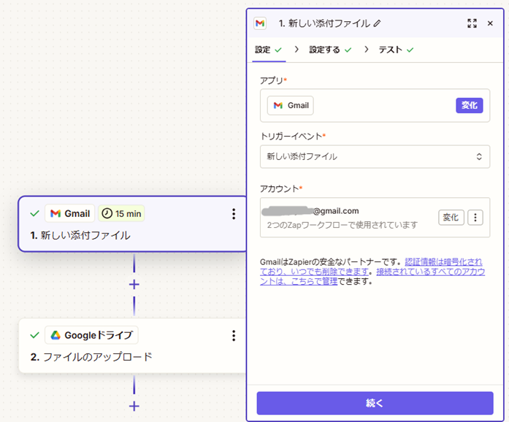Close the step settings panel

coord(490,23)
